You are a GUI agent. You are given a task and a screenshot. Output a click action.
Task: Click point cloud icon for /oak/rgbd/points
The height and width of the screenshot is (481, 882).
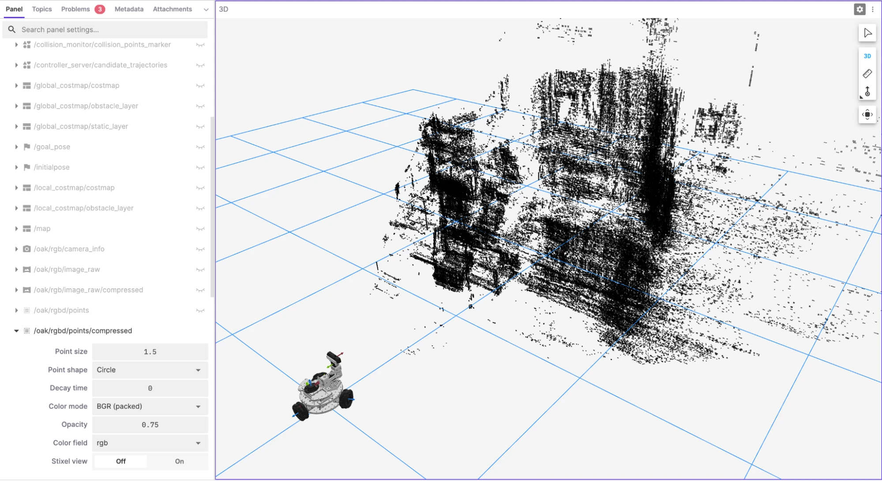[27, 311]
